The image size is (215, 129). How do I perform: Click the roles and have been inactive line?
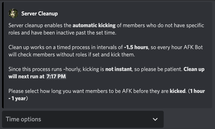point(62,33)
